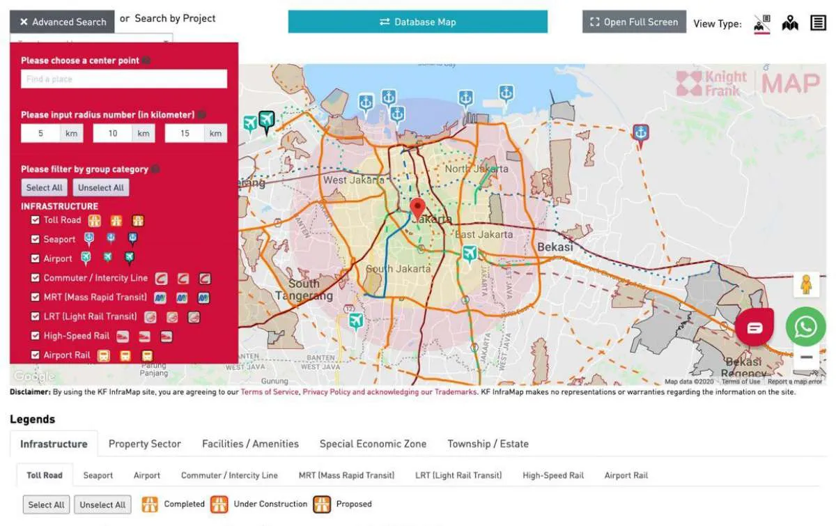Disable the MRT (Mass Rapid Transit) checkbox
This screenshot has height=526, width=836.
(x=36, y=297)
